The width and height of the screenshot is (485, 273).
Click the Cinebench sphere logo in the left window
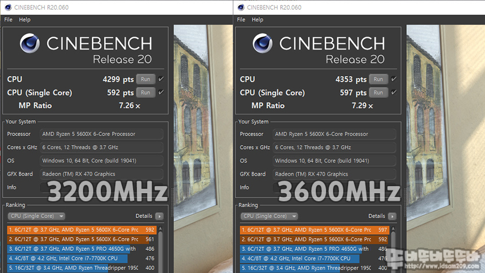pyautogui.click(x=30, y=43)
